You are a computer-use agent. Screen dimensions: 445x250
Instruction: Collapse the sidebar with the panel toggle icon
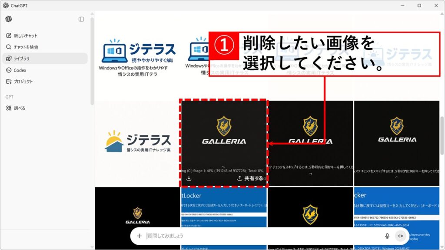pos(81,19)
